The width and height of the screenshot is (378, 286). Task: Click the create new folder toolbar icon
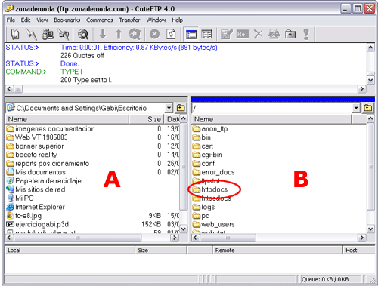[x=290, y=34]
